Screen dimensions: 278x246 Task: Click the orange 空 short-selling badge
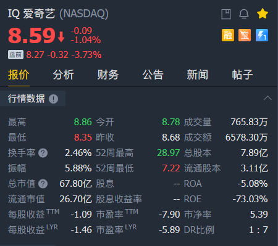(245, 35)
